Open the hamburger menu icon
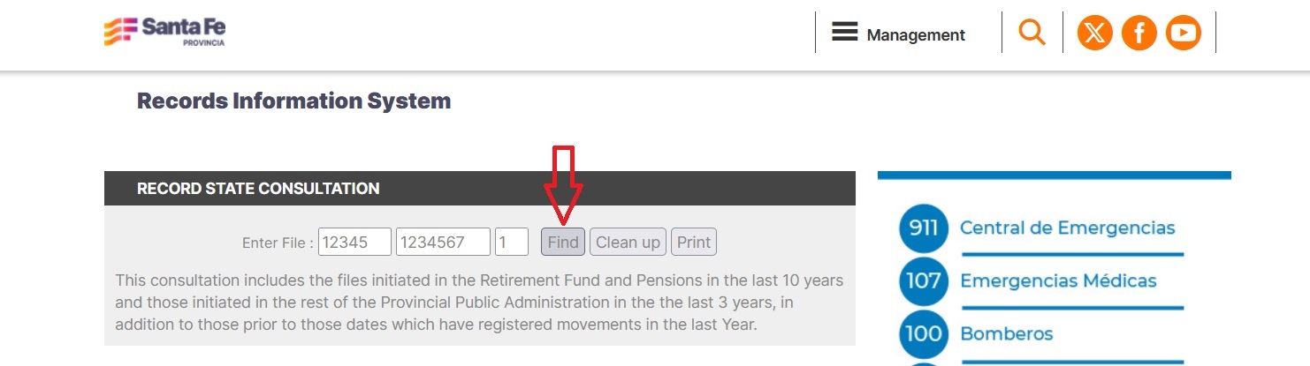 (844, 33)
